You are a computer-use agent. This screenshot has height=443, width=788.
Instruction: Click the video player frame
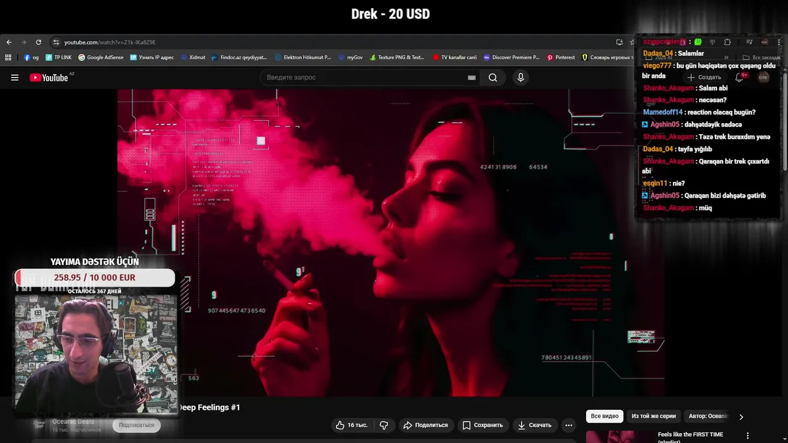(x=390, y=243)
